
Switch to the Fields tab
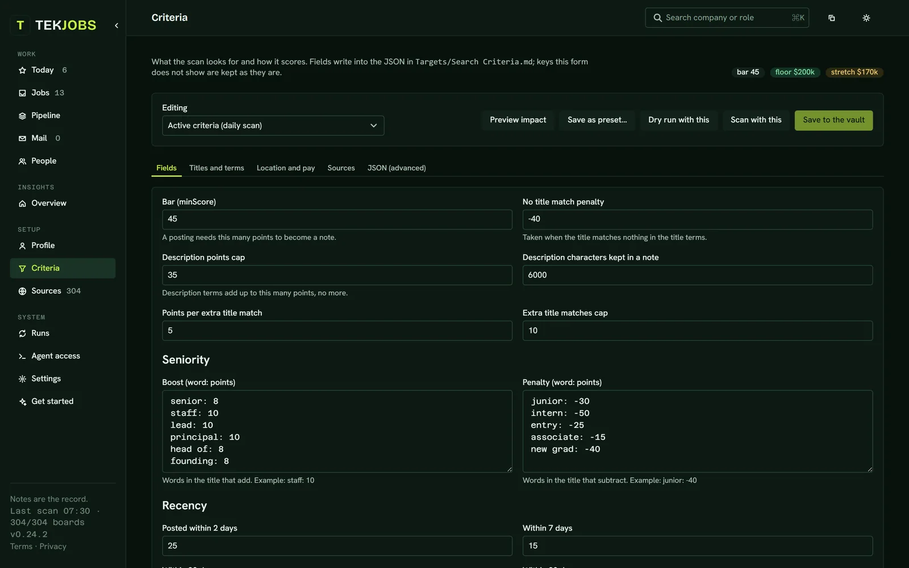pos(166,168)
